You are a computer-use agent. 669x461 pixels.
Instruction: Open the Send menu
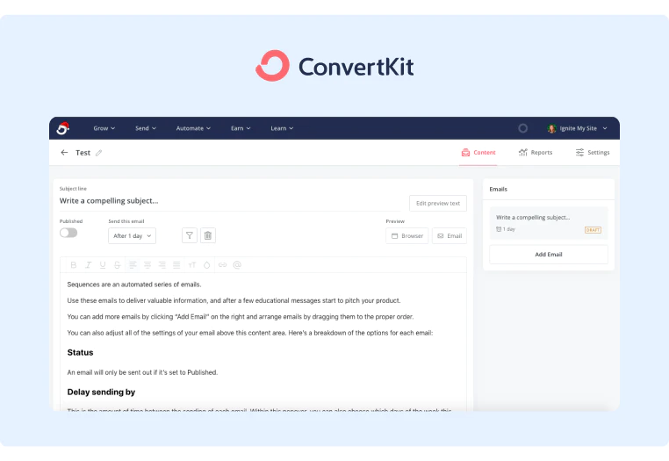(146, 128)
